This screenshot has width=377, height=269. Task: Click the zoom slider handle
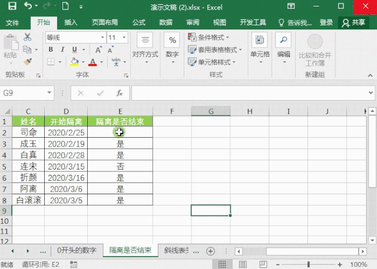(309, 264)
